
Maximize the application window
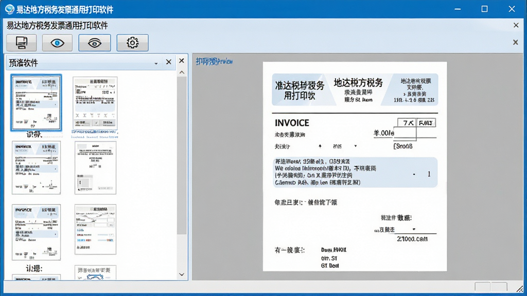(x=484, y=9)
